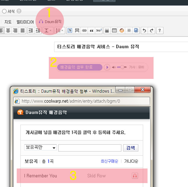Play the attached background music
This screenshot has width=188, height=187.
107,67
